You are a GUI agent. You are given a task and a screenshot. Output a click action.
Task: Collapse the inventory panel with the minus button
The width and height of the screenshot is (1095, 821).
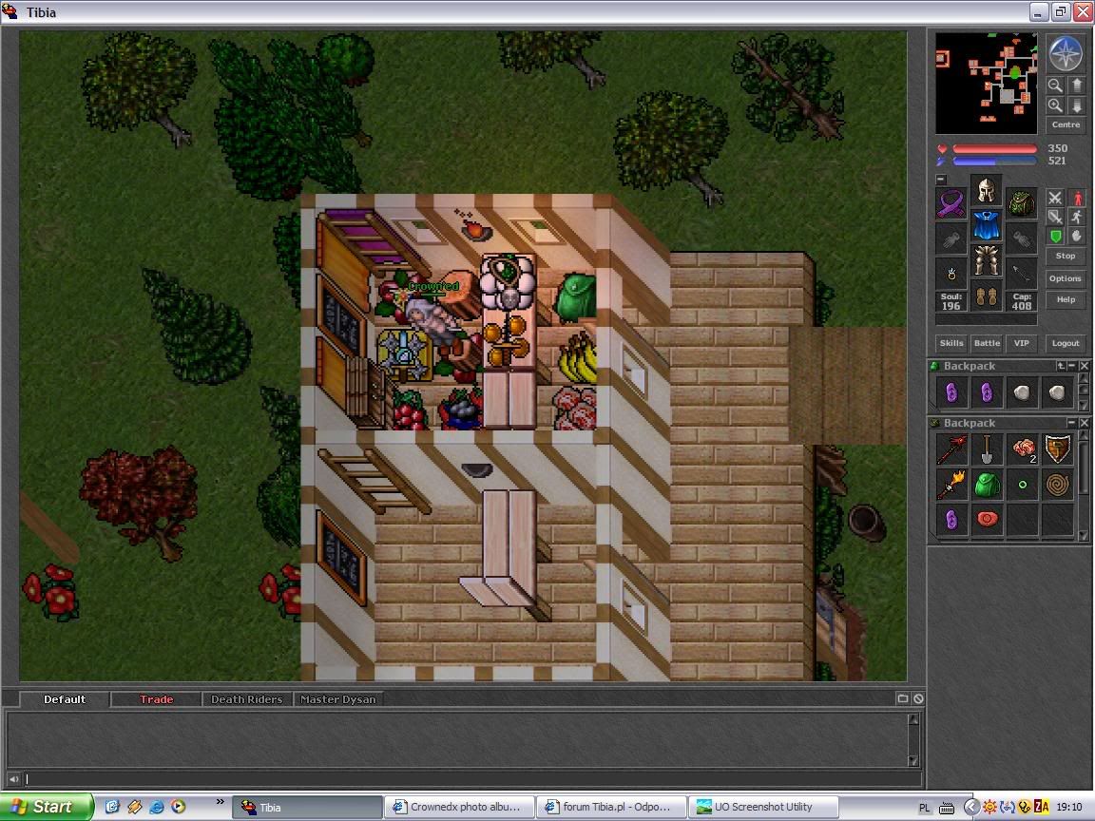[x=941, y=180]
